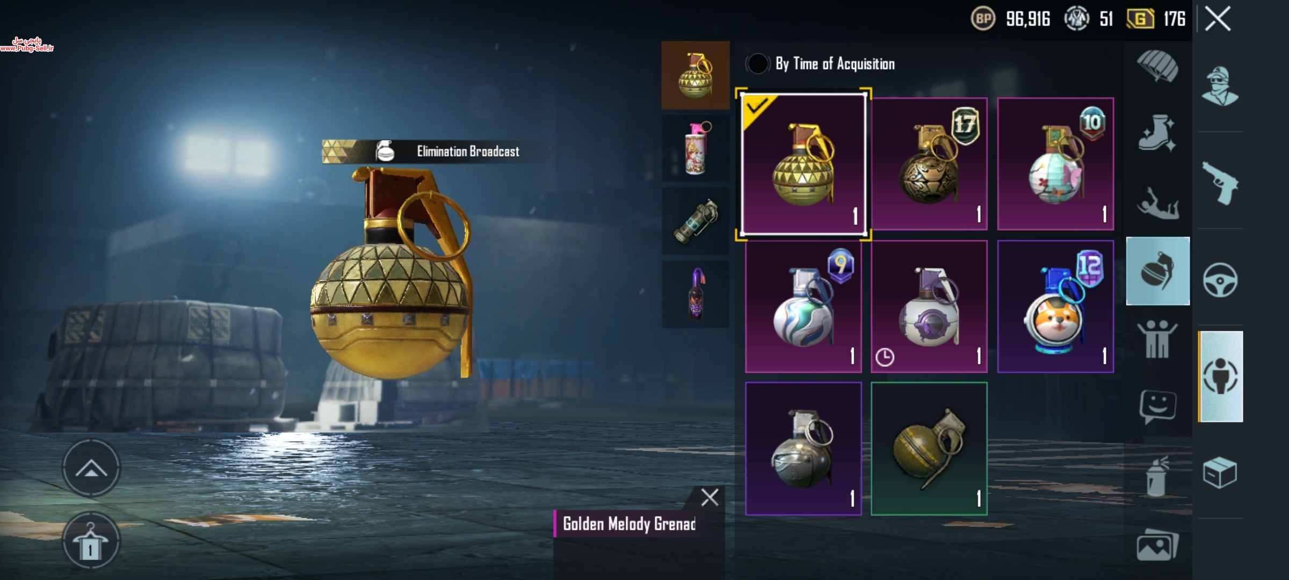Switch to the pink smoke grenade slot
1289x580 pixels.
pos(696,148)
